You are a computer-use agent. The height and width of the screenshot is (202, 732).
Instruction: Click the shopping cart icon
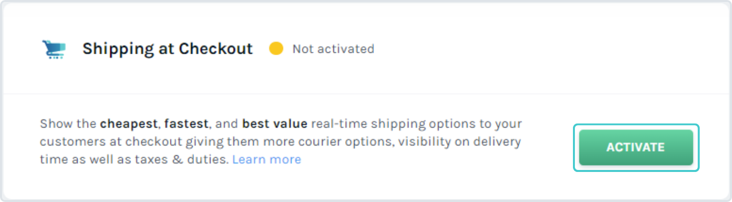pos(54,49)
